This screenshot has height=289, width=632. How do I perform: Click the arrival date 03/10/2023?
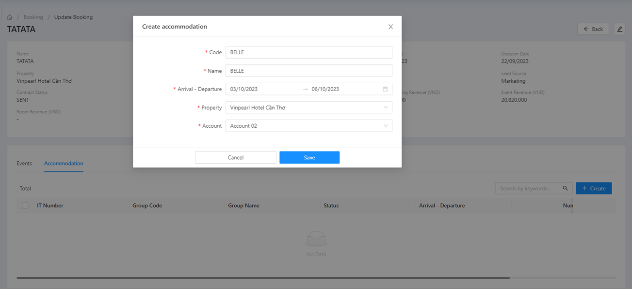[x=244, y=89]
